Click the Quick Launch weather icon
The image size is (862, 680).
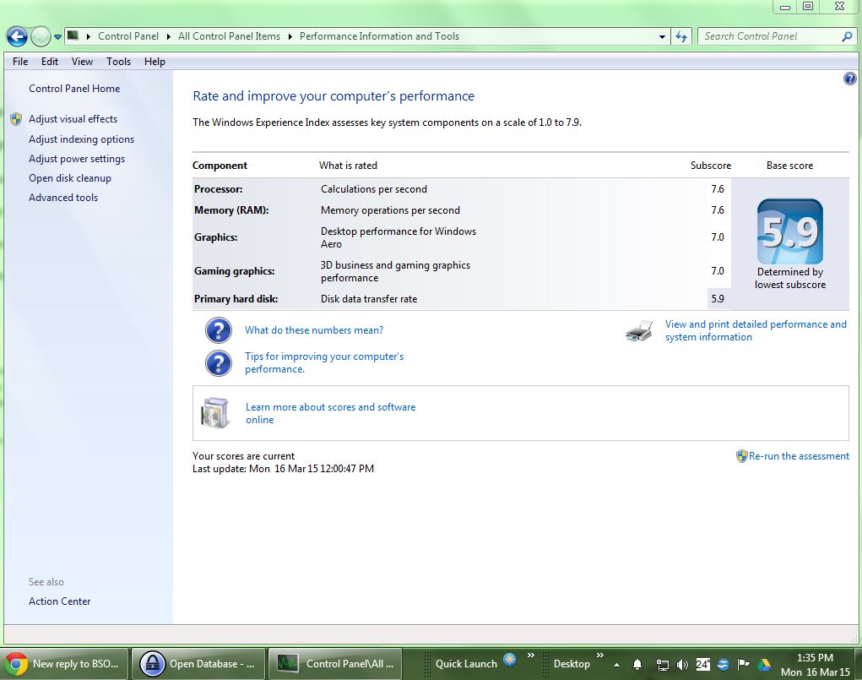tap(510, 659)
